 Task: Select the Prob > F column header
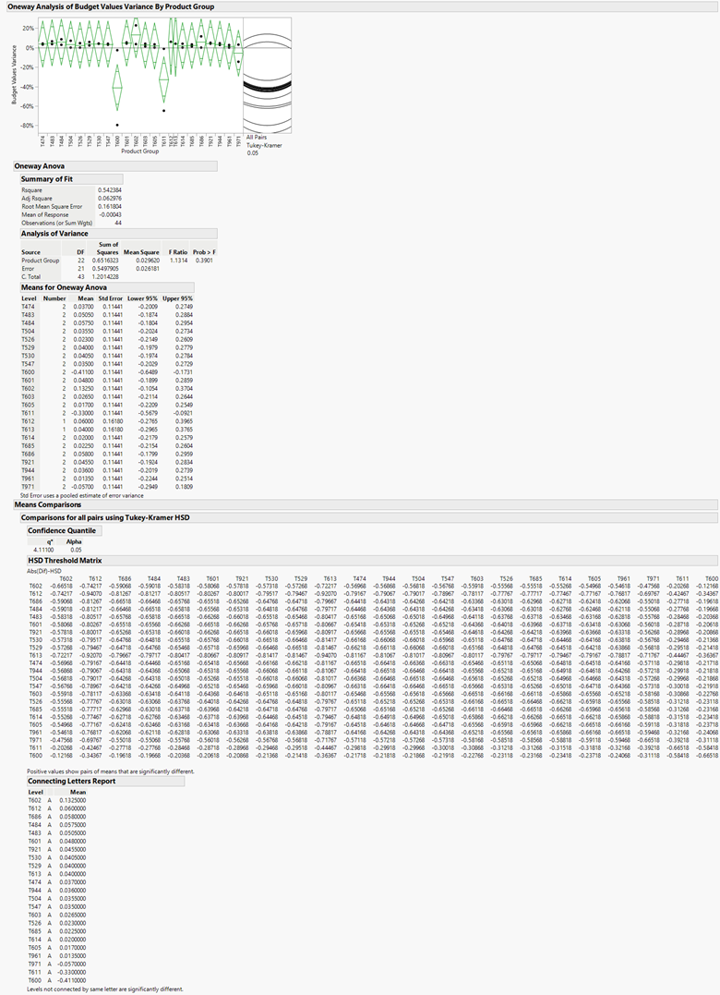point(204,252)
